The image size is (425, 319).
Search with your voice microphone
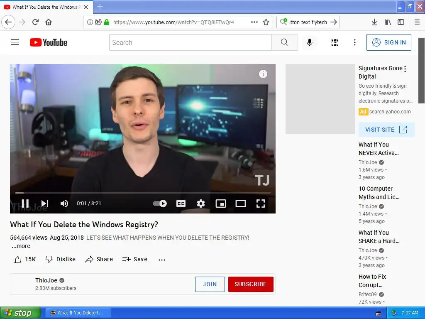[x=310, y=42]
